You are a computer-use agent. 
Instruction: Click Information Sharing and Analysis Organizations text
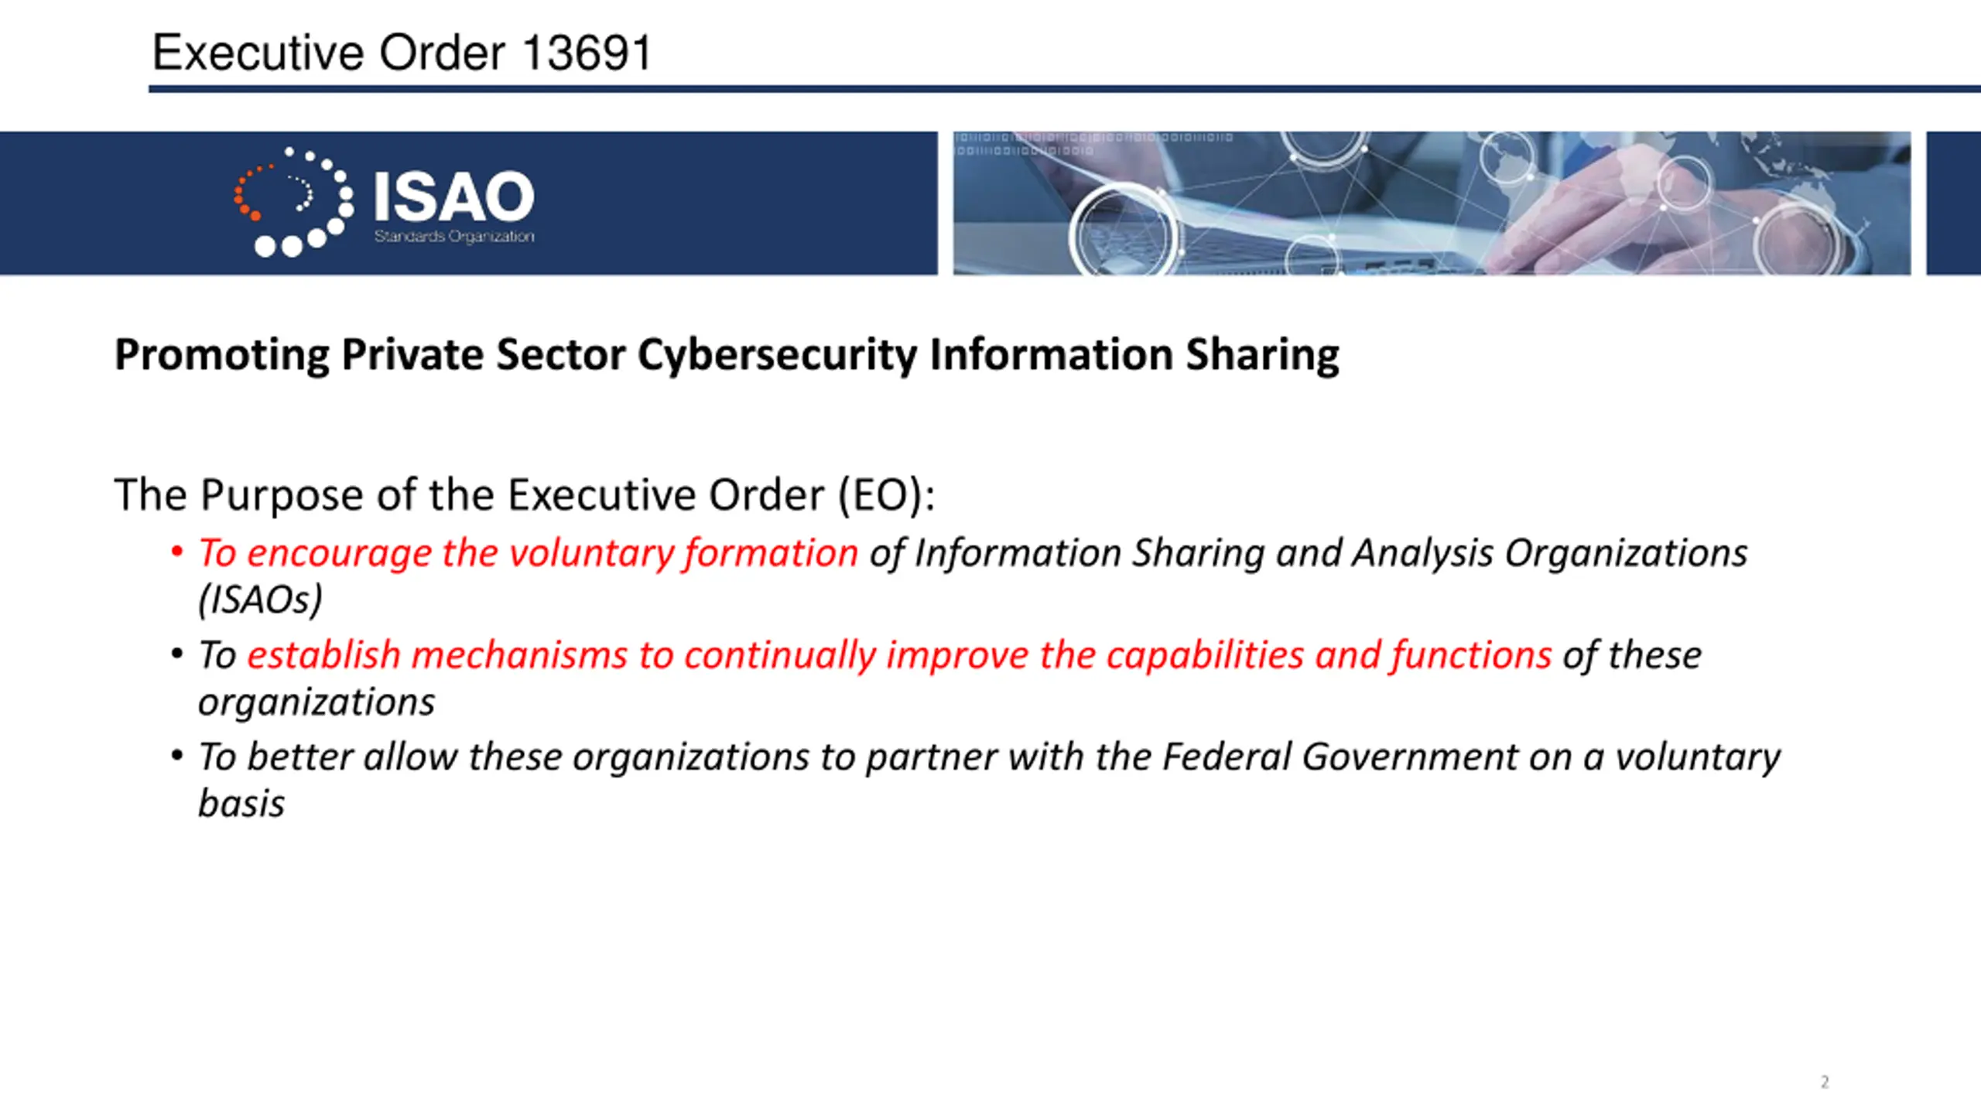(1331, 554)
